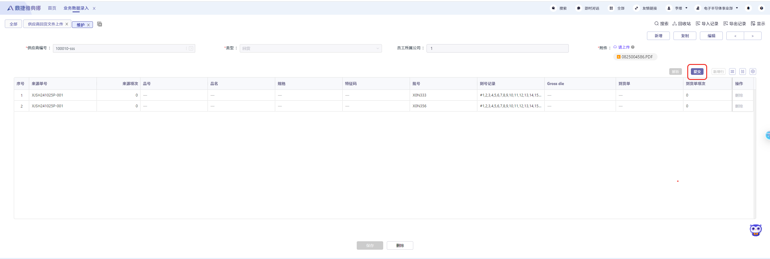770x259 pixels.
Task: Click the 搜索 icon in the record toolbar
Action: [657, 23]
